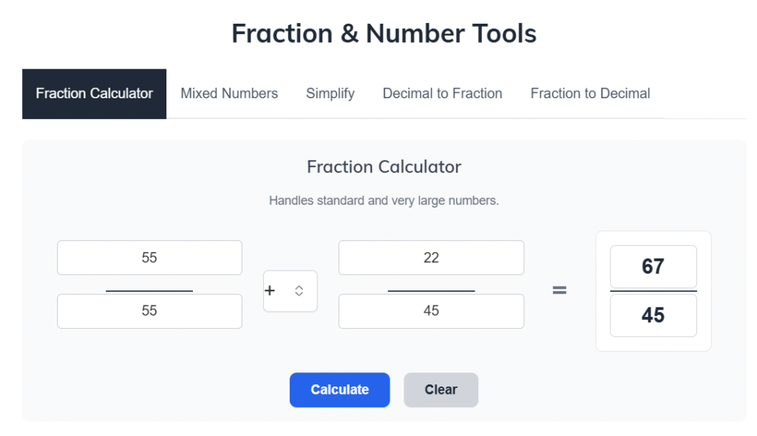Image resolution: width=757 pixels, height=436 pixels.
Task: Select the first fraction's denominator field
Action: [x=149, y=311]
